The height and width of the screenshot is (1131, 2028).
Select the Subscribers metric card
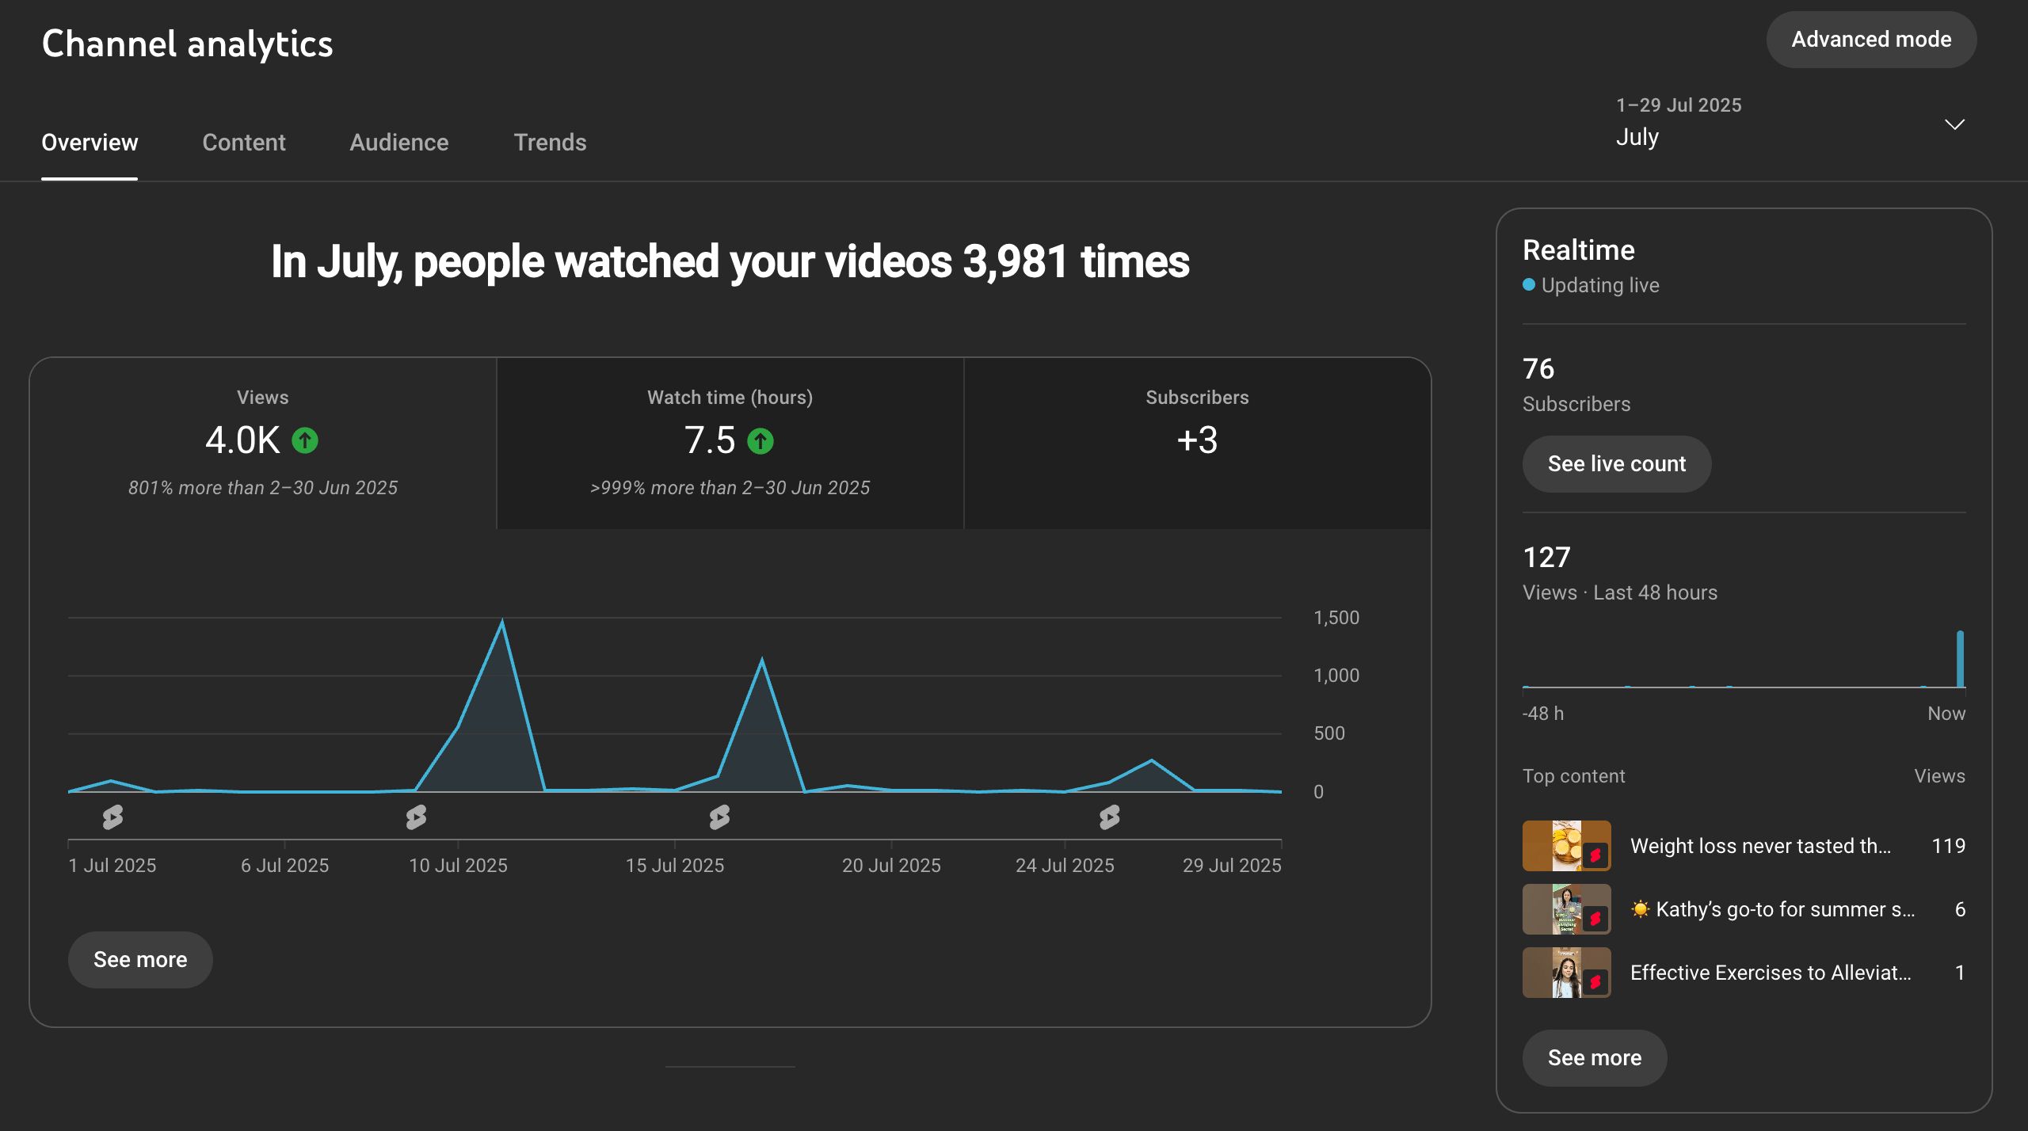(x=1197, y=442)
